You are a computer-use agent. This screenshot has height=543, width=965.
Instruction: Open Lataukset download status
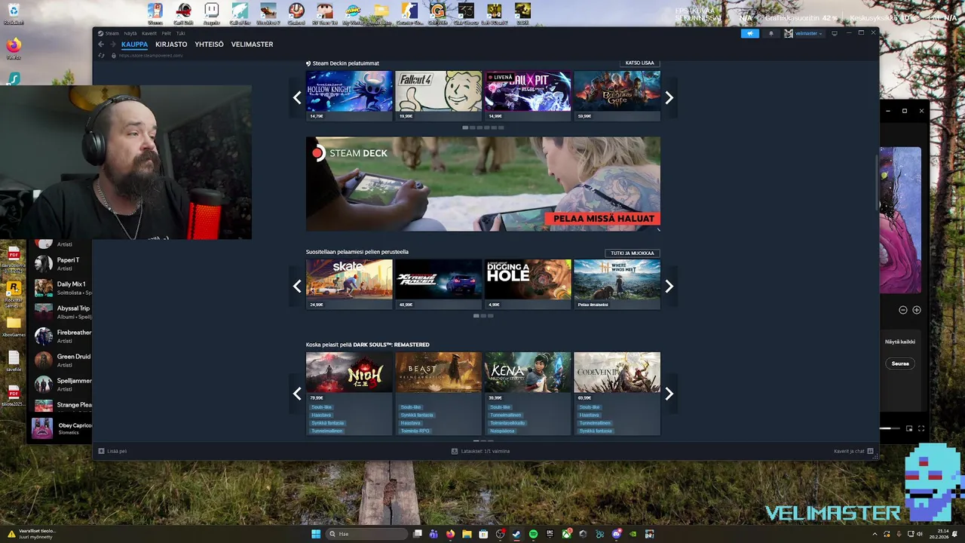480,451
